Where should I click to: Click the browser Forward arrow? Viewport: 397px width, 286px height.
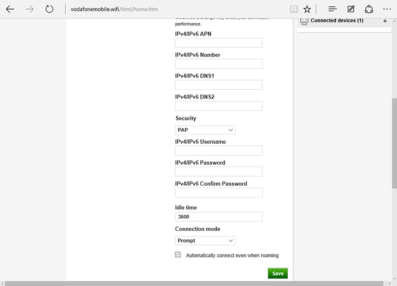coord(29,9)
